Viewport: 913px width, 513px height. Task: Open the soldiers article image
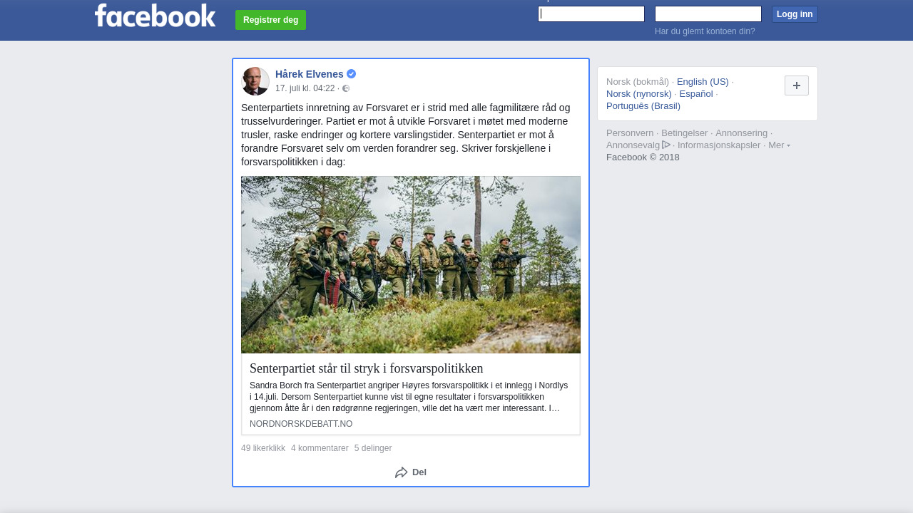point(411,265)
